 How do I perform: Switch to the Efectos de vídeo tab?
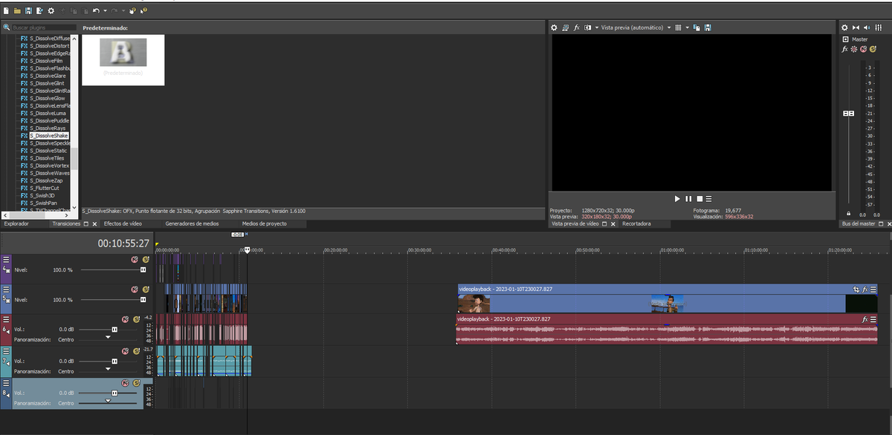(123, 223)
